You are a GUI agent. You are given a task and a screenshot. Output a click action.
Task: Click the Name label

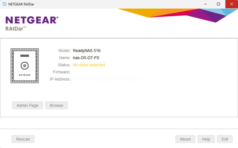tap(65, 58)
